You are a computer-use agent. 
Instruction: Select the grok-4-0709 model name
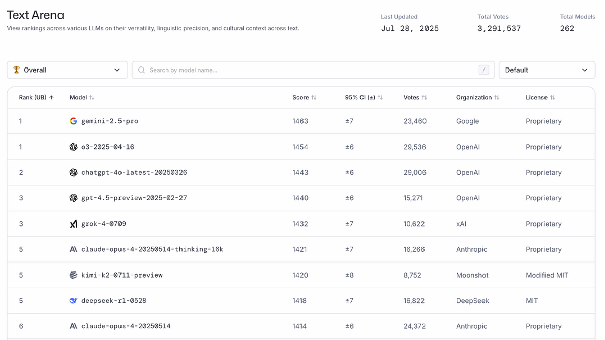pyautogui.click(x=103, y=224)
